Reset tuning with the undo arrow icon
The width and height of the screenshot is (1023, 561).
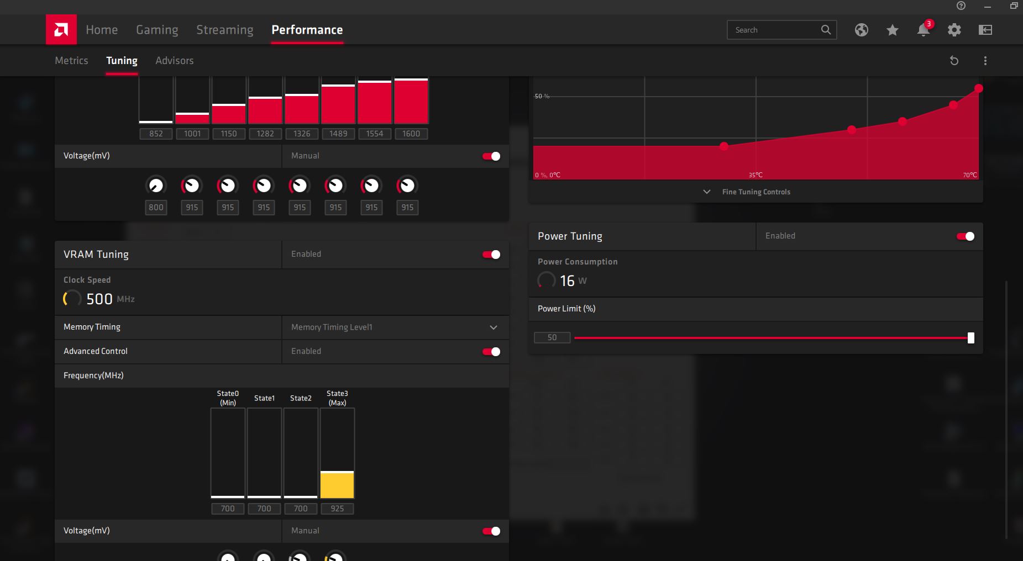954,61
